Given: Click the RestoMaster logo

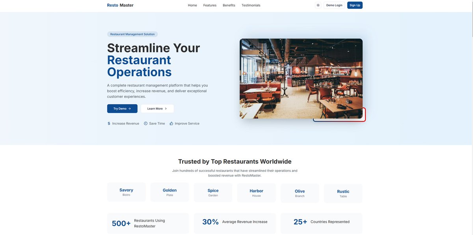Looking at the screenshot, I should tap(120, 5).
